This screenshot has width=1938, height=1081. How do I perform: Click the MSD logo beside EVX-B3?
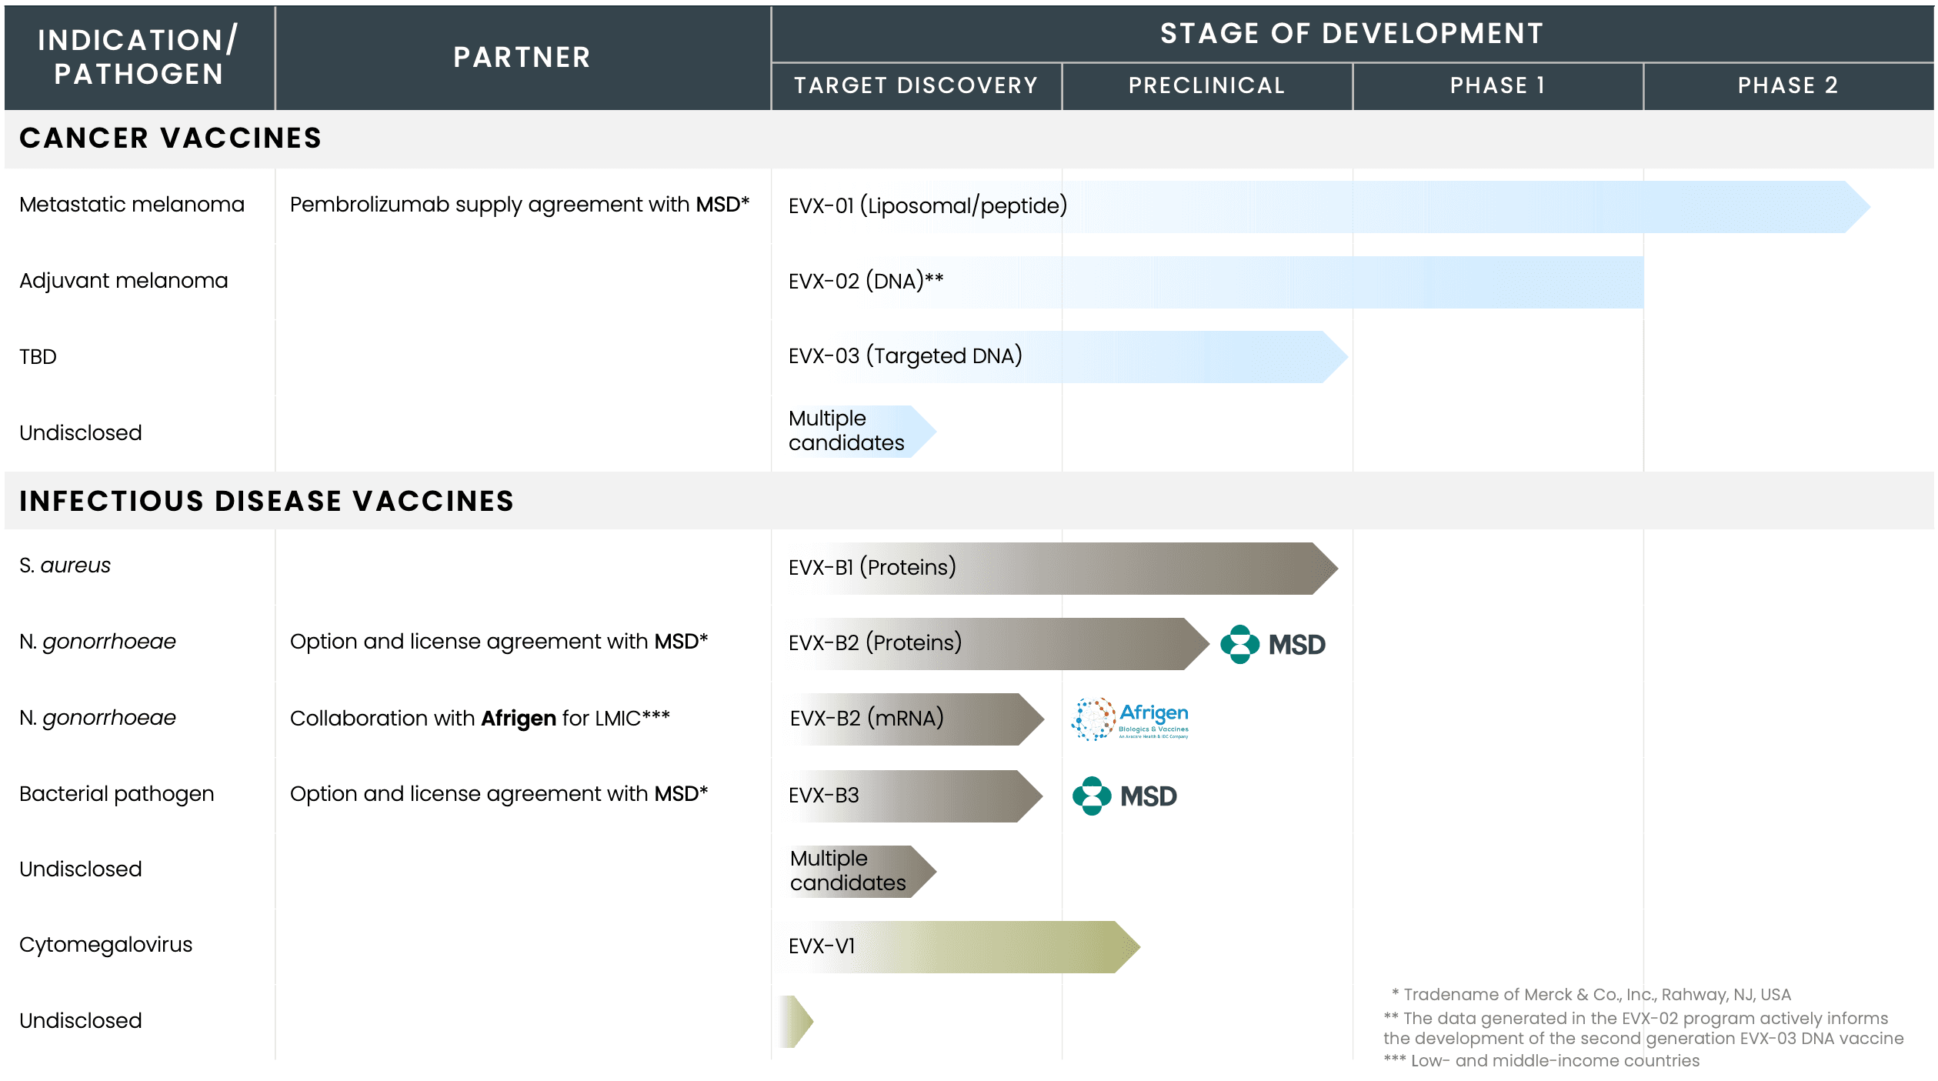point(1124,796)
